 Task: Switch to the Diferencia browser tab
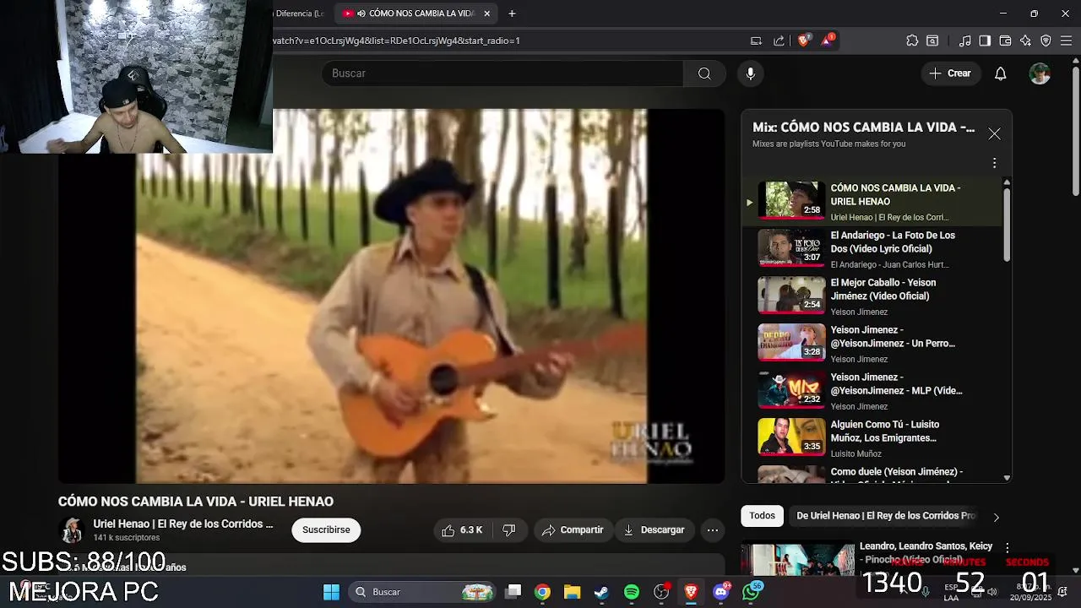[x=300, y=14]
